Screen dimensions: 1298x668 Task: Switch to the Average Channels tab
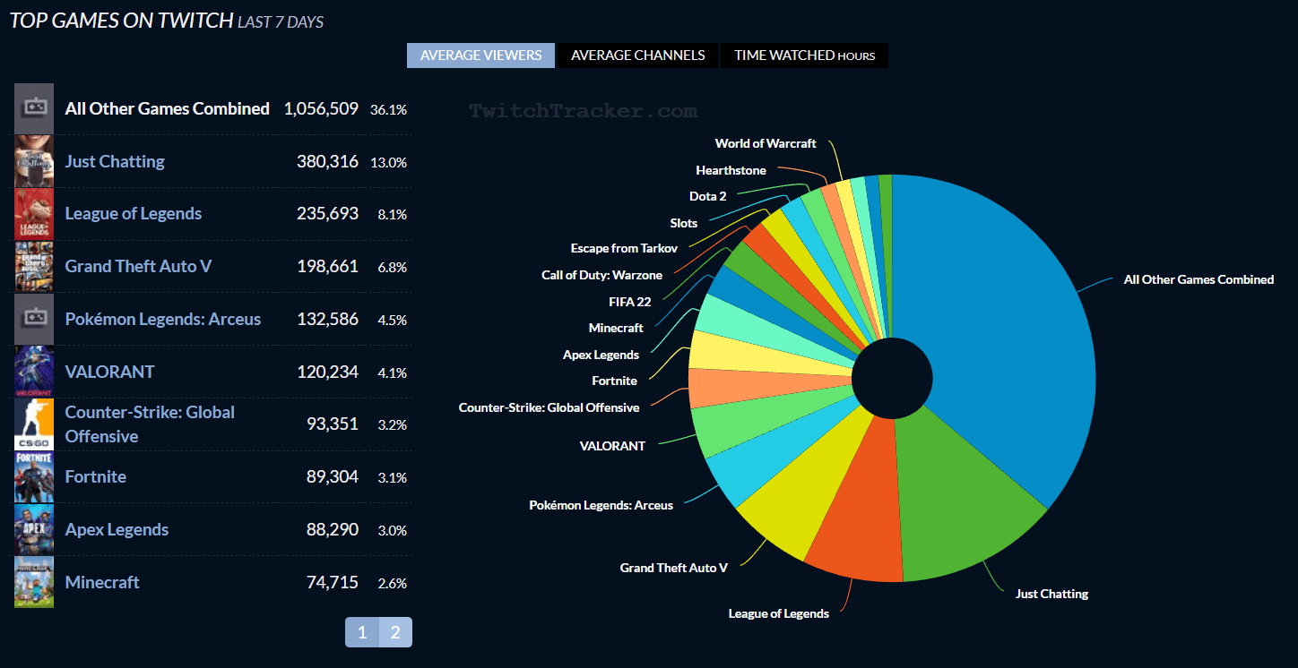[x=637, y=56]
